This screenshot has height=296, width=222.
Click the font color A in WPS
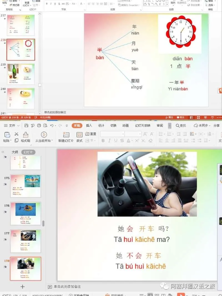[x=128, y=141]
